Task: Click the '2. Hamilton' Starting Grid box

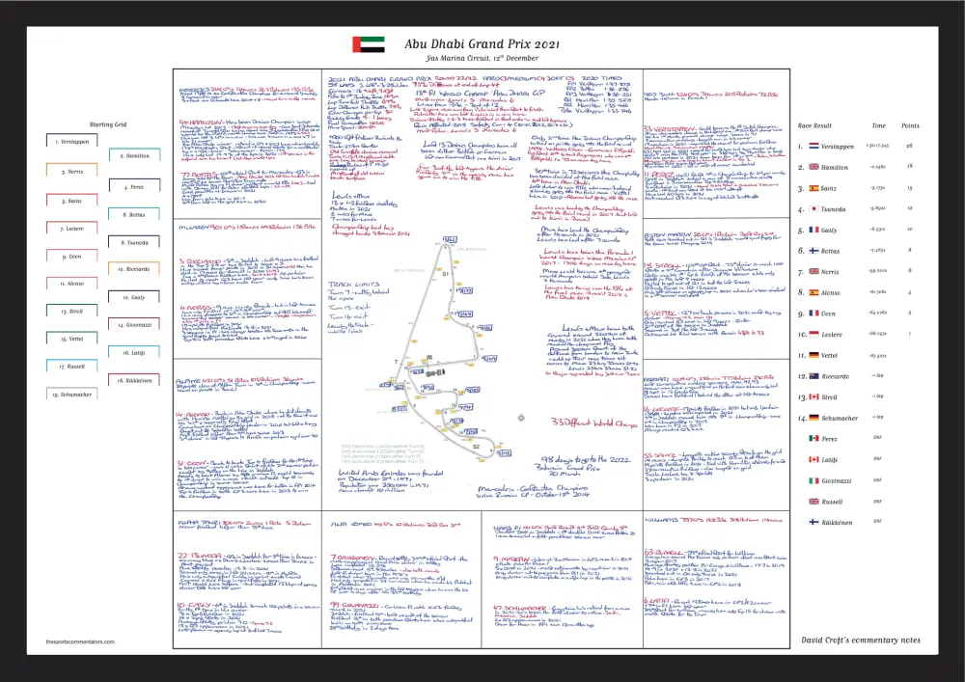Action: pyautogui.click(x=135, y=156)
